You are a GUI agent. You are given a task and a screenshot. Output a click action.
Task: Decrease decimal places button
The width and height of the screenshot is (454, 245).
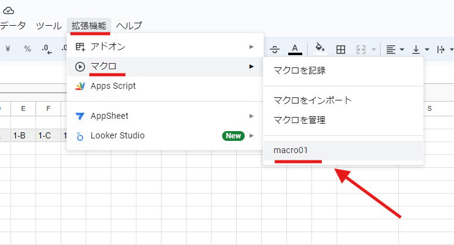click(x=47, y=49)
